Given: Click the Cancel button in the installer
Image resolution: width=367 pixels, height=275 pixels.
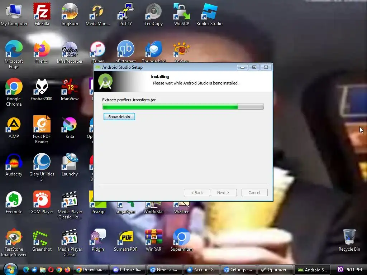Looking at the screenshot, I should 254,193.
